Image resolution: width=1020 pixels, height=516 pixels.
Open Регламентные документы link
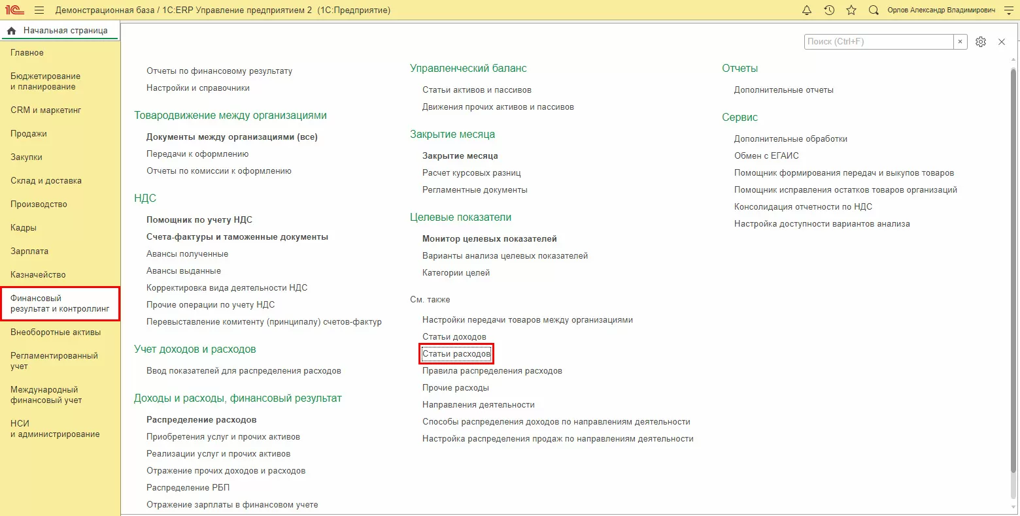click(475, 190)
